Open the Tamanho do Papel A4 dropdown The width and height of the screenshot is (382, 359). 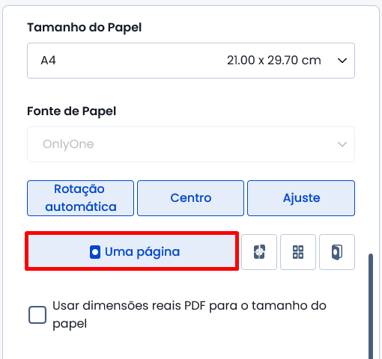191,61
